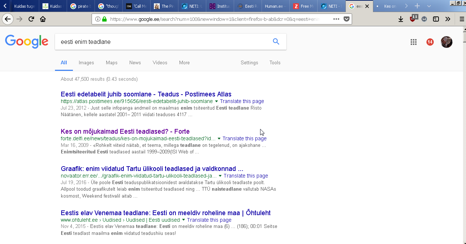This screenshot has width=466, height=244.
Task: Switch to the Human.ee tab
Action: point(276,6)
